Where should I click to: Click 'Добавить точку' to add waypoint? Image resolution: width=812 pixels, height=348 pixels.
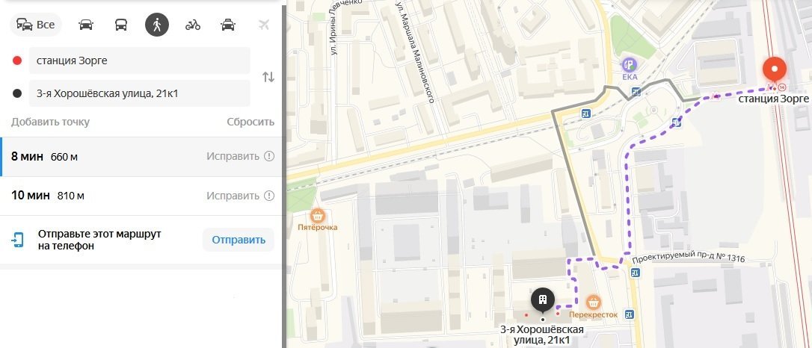point(50,122)
